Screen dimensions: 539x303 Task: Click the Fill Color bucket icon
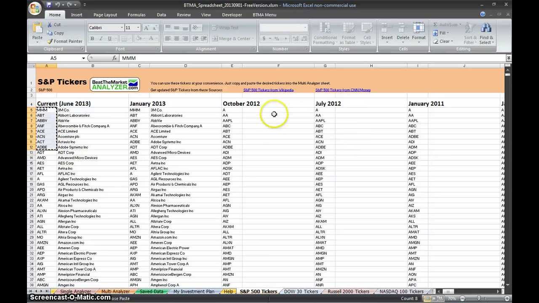point(138,39)
